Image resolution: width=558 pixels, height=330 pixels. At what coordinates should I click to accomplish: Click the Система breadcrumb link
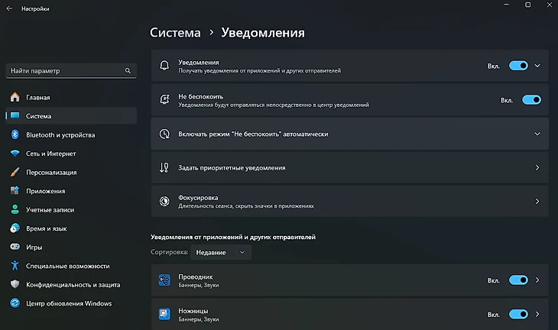tap(175, 33)
